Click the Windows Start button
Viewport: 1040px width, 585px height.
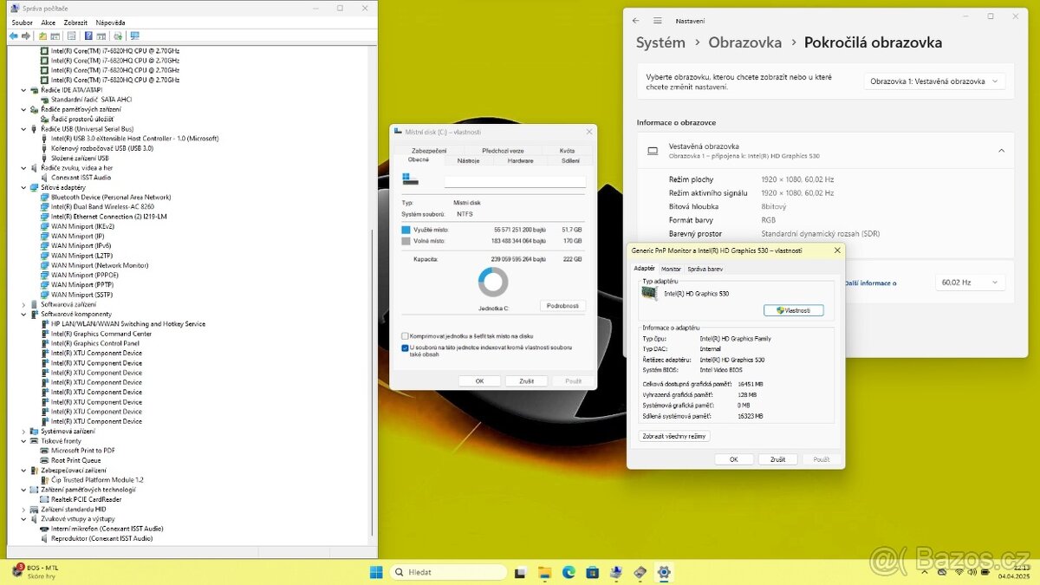[x=377, y=572]
